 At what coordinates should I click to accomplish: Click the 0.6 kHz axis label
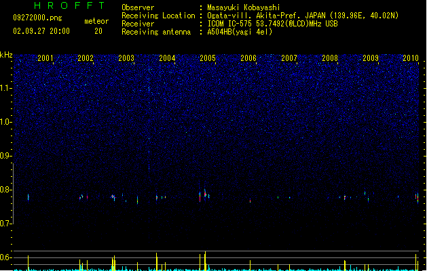click(x=5, y=257)
